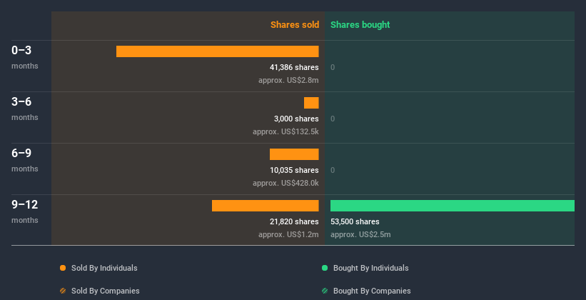This screenshot has height=300, width=586.
Task: Click the Shares bought column header
Action: (360, 25)
